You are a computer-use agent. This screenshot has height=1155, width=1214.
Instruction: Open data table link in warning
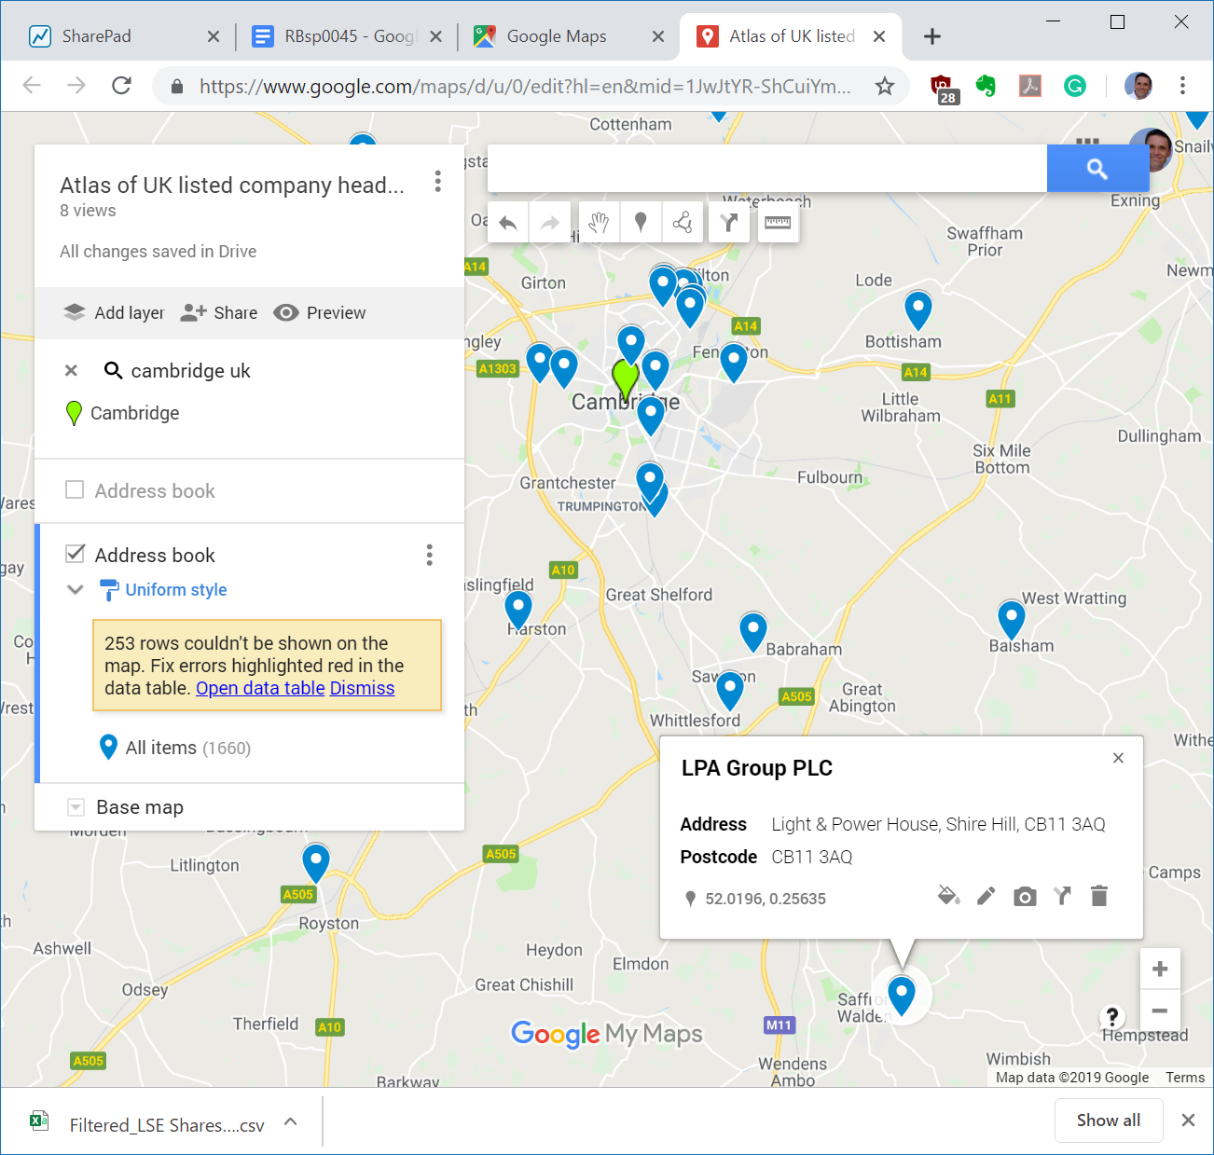260,688
